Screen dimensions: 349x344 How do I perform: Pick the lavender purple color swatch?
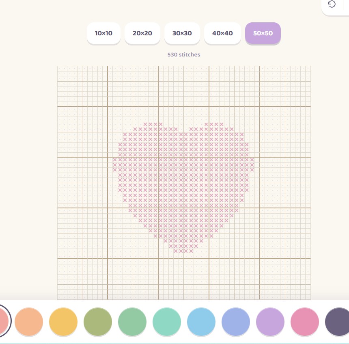point(270,322)
